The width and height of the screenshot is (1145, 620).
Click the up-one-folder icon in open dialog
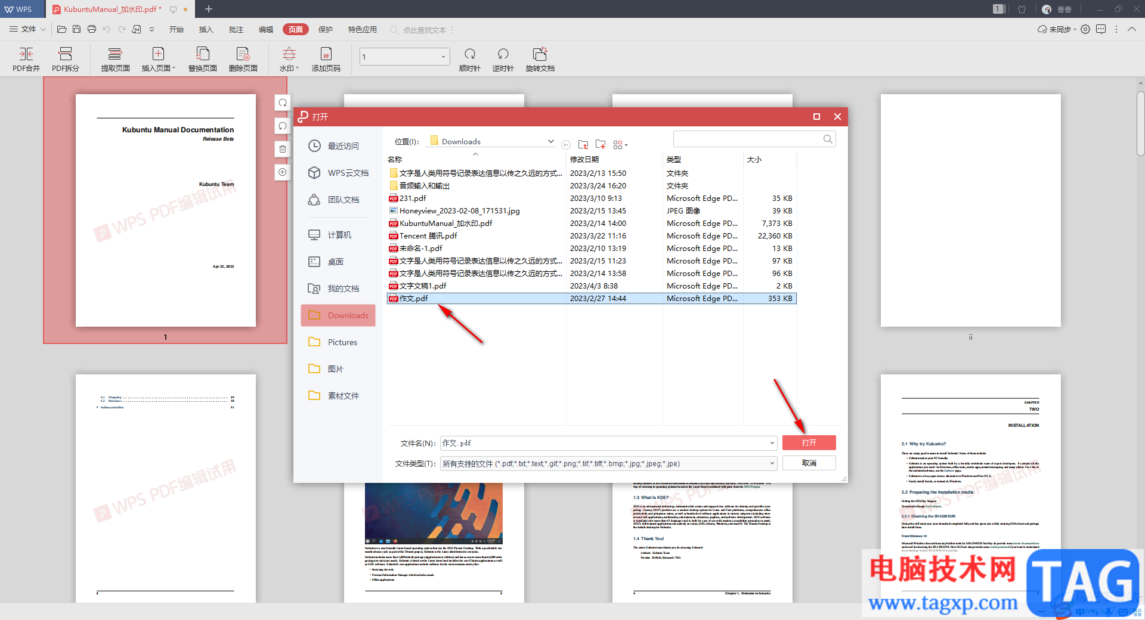(x=583, y=144)
